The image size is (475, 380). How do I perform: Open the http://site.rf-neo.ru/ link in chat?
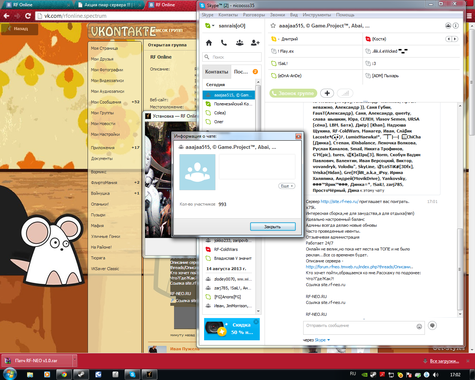pos(340,202)
